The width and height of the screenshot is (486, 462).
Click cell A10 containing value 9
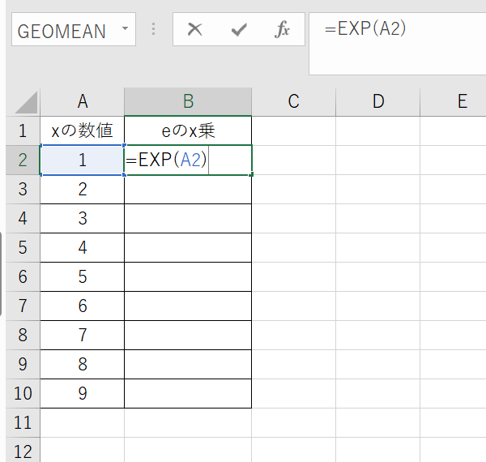(82, 393)
